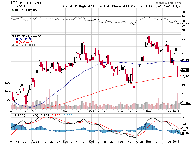Click the 90 level label on RSI axis

point(183,12)
